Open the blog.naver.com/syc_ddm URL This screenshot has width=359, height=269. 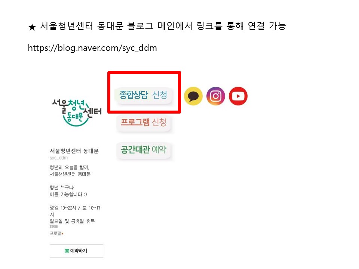tap(92, 48)
